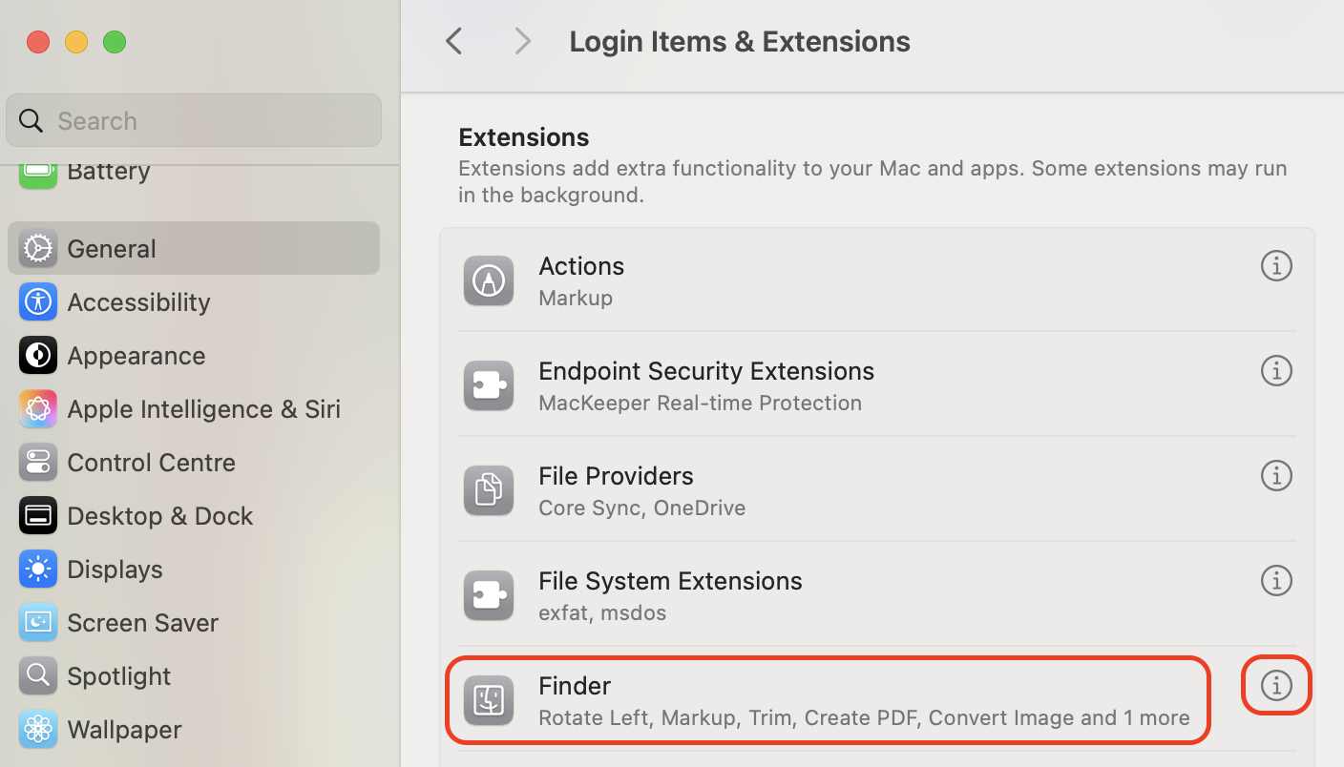The width and height of the screenshot is (1344, 767).
Task: View details of File System Extensions
Action: point(1276,581)
